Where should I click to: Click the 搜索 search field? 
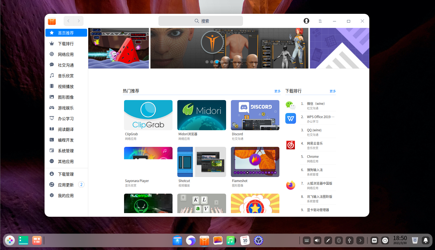[201, 21]
